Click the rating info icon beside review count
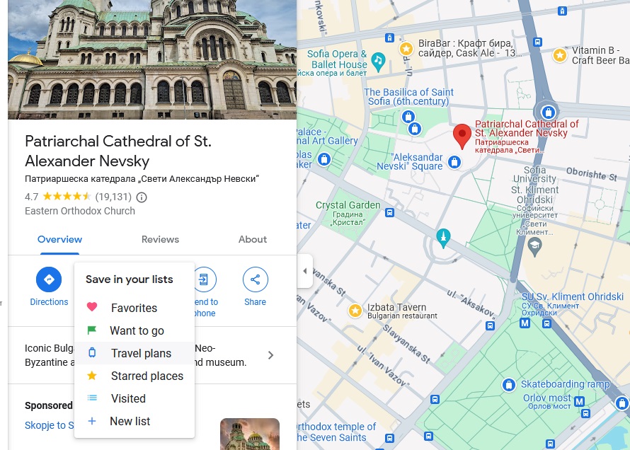 click(142, 197)
